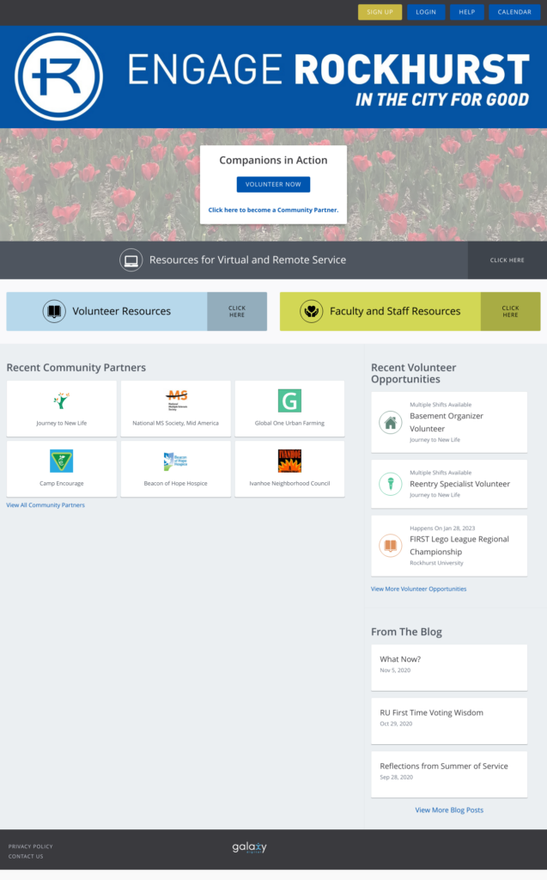Screen dimensions: 547x880
Task: Click the ENGAGE ROCKHURST banner heading
Action: tap(328, 70)
